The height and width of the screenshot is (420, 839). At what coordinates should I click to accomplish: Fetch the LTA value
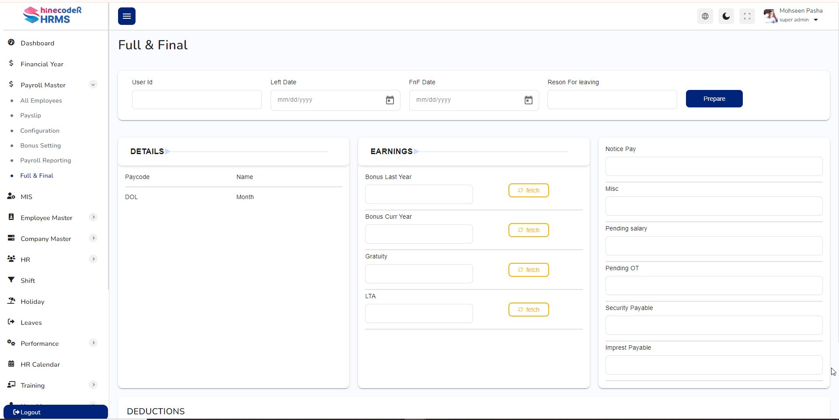(x=529, y=310)
